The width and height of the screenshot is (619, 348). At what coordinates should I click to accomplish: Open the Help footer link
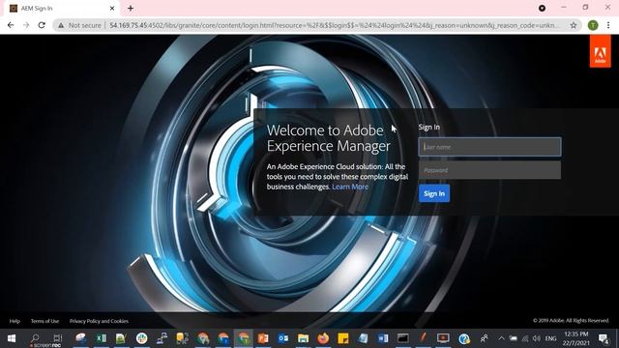click(x=15, y=321)
